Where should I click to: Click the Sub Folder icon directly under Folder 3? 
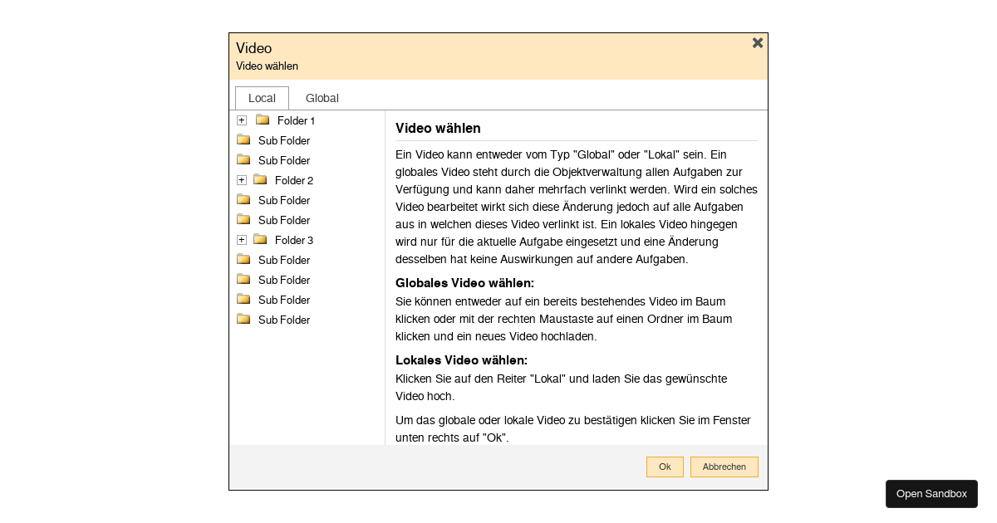point(243,260)
